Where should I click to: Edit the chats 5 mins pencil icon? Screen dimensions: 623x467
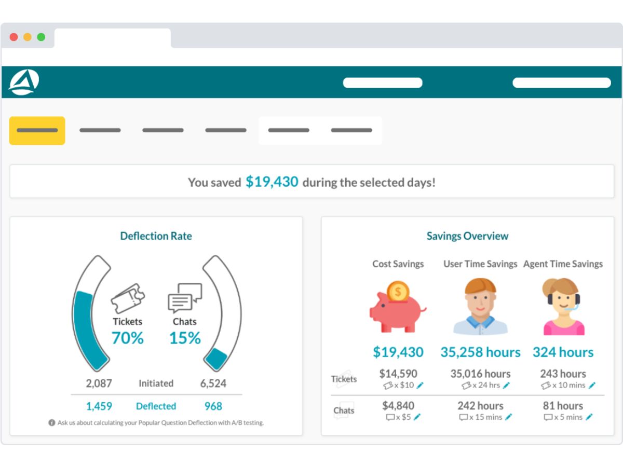589,417
